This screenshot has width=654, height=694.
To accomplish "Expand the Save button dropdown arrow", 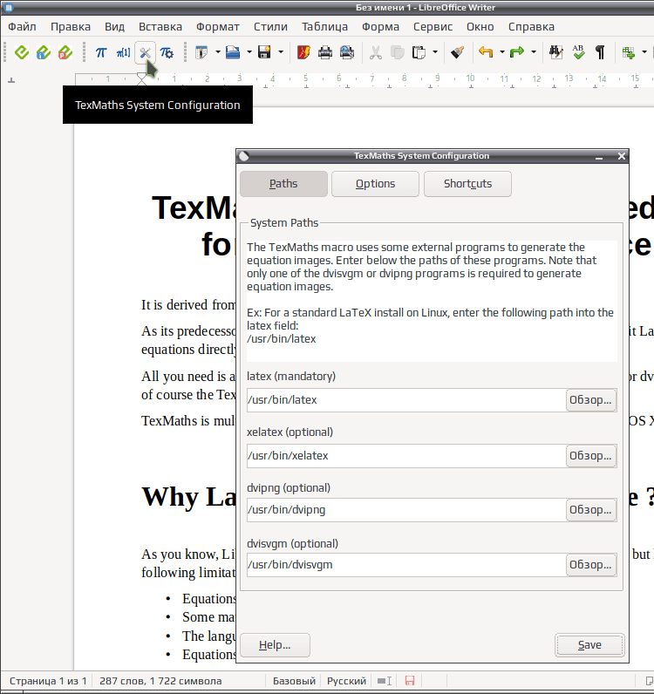I will (x=281, y=52).
